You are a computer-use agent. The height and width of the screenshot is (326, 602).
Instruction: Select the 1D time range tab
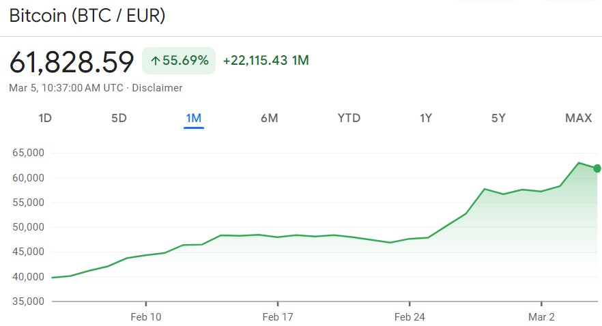tap(45, 118)
